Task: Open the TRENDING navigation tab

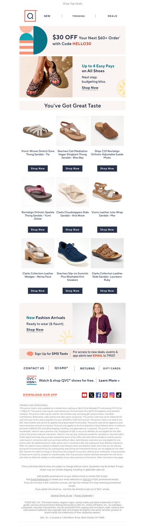Action: (x=79, y=16)
